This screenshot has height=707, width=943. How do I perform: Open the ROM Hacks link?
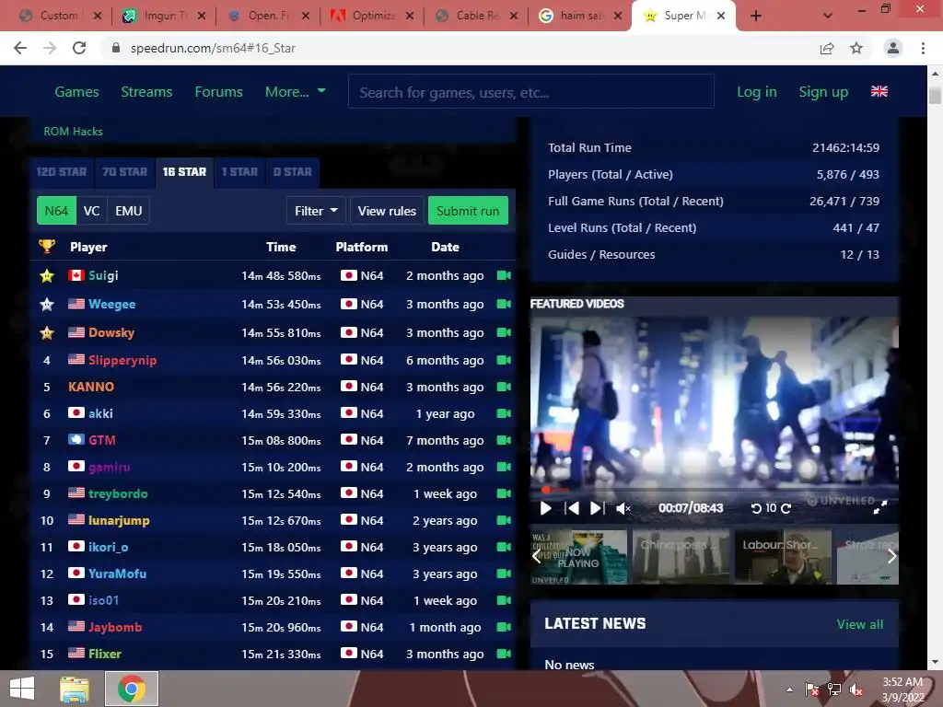[74, 131]
